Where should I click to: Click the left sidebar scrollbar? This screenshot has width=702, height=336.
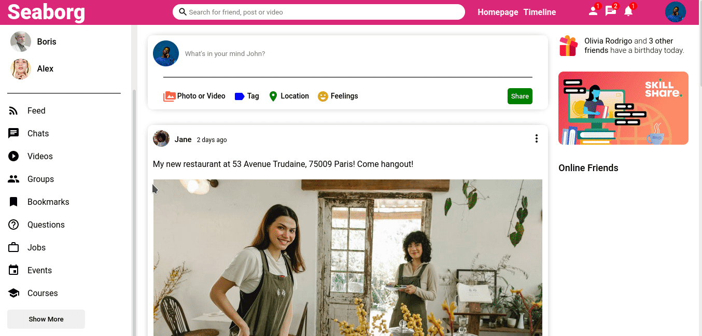135,207
